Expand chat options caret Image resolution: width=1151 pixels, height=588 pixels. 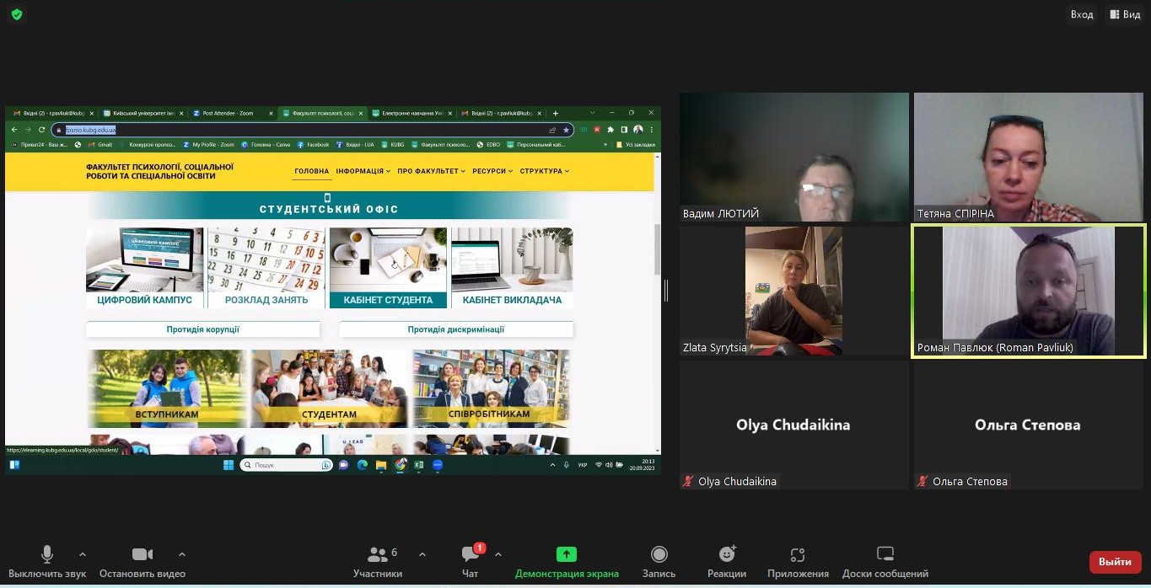498,554
